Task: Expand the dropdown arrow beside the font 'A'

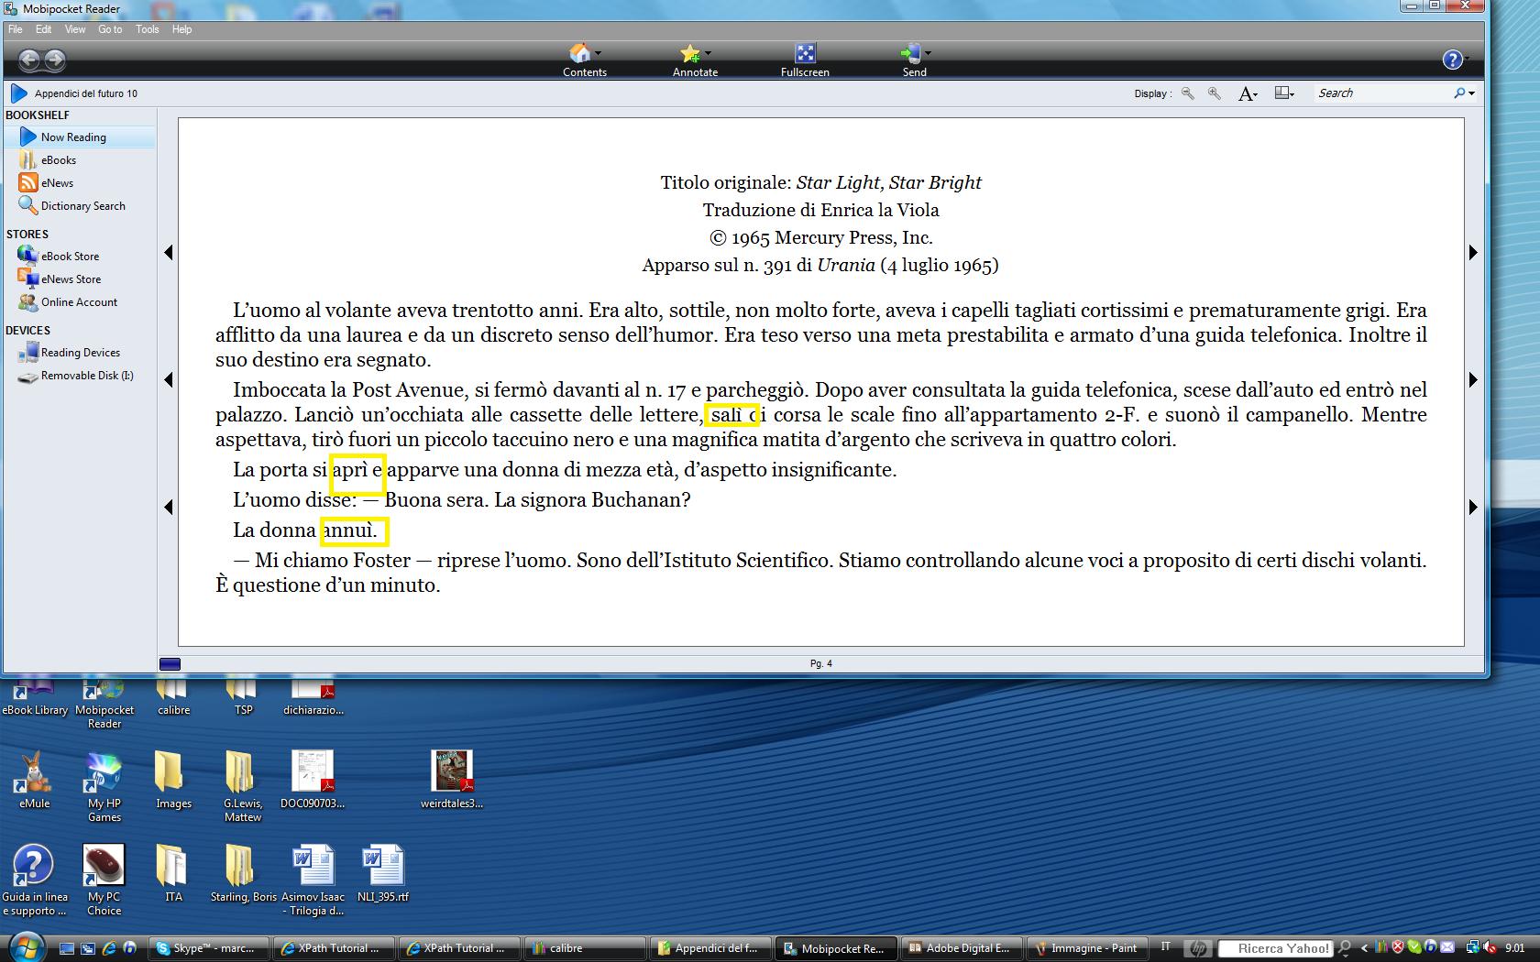Action: click(1255, 94)
